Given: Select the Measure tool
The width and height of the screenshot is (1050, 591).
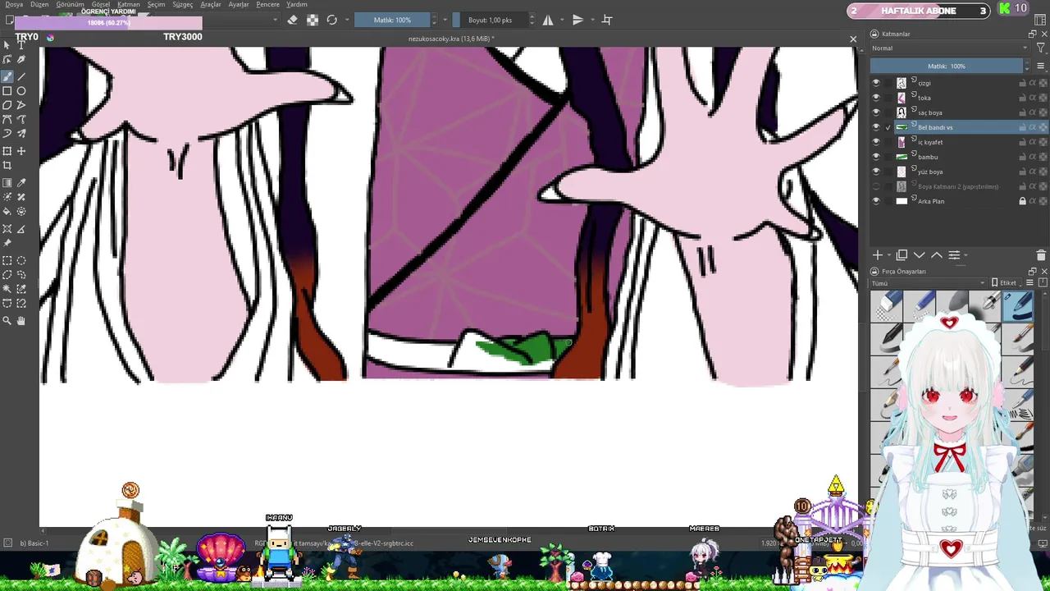Looking at the screenshot, I should [21, 229].
